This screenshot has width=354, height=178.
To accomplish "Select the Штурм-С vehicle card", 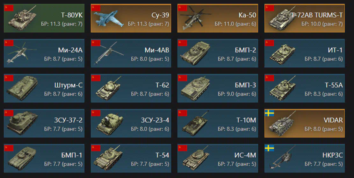I will coord(44,88).
